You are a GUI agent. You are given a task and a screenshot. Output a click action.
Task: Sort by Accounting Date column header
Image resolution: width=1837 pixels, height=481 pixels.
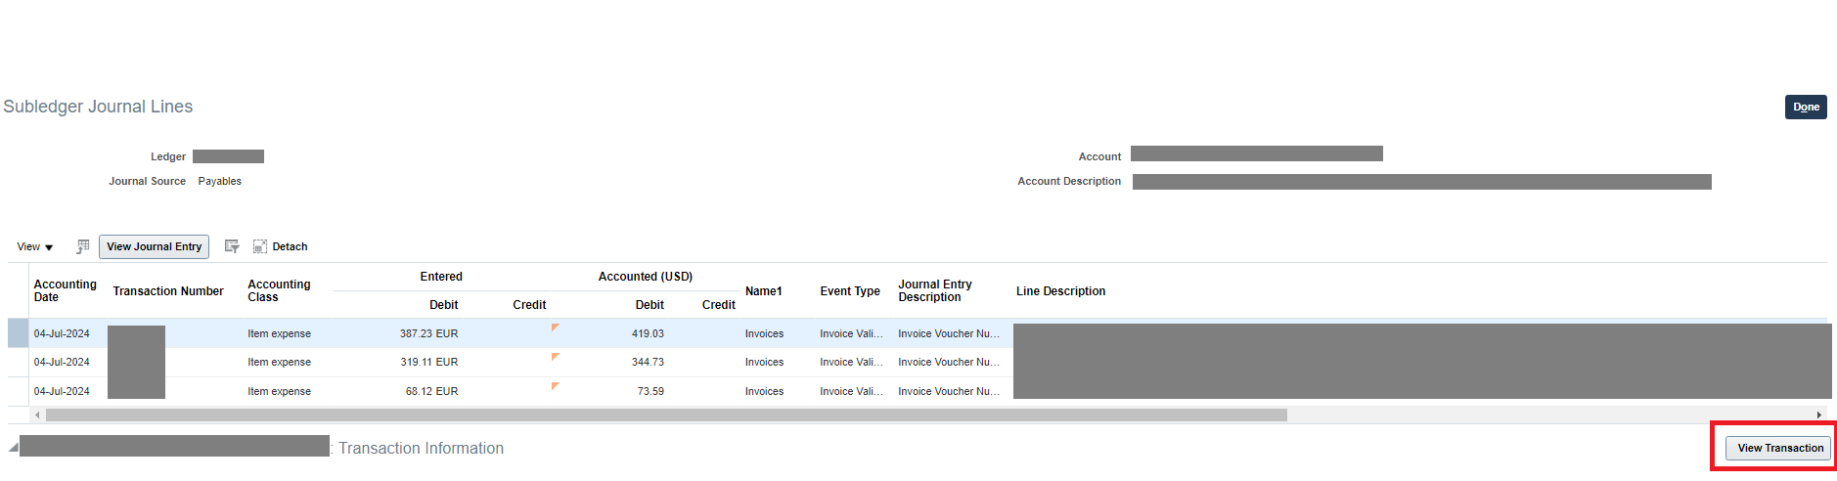[66, 290]
